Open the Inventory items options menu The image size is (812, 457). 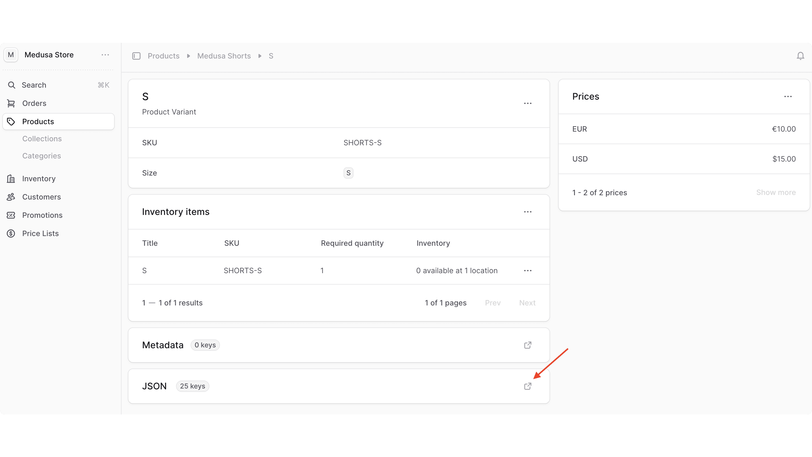tap(528, 212)
